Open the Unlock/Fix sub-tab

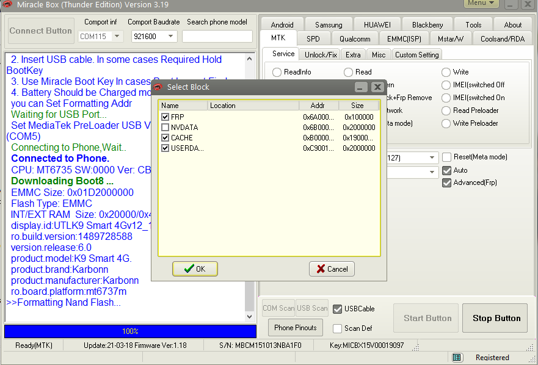[x=321, y=55]
